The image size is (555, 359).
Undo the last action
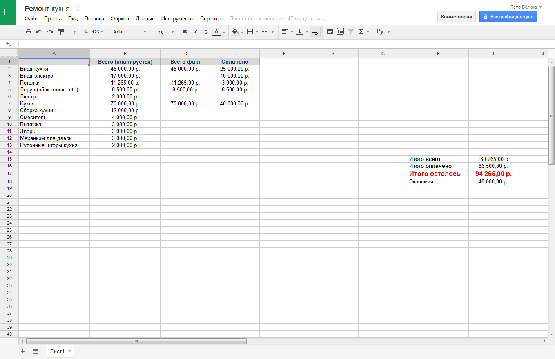tap(39, 32)
